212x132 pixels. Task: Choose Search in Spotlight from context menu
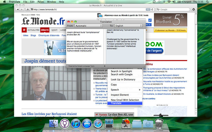pyautogui.click(x=125, y=71)
